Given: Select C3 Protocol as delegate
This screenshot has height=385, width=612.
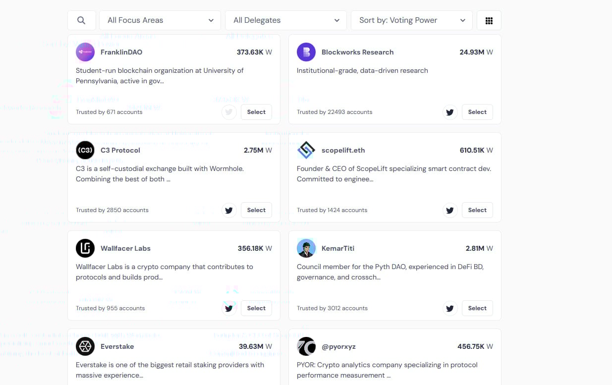Looking at the screenshot, I should click(256, 210).
